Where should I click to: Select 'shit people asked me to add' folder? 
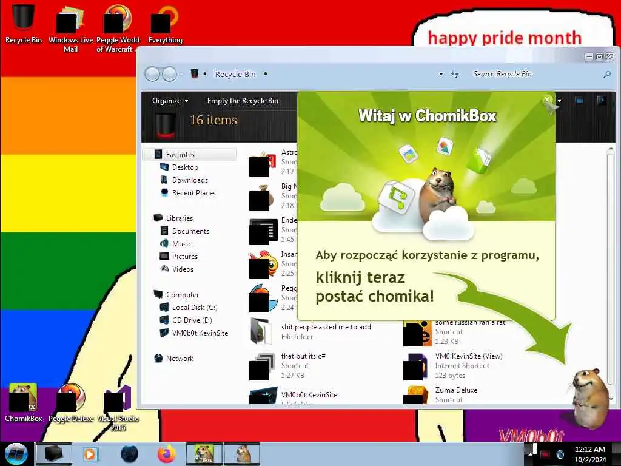[x=311, y=331]
